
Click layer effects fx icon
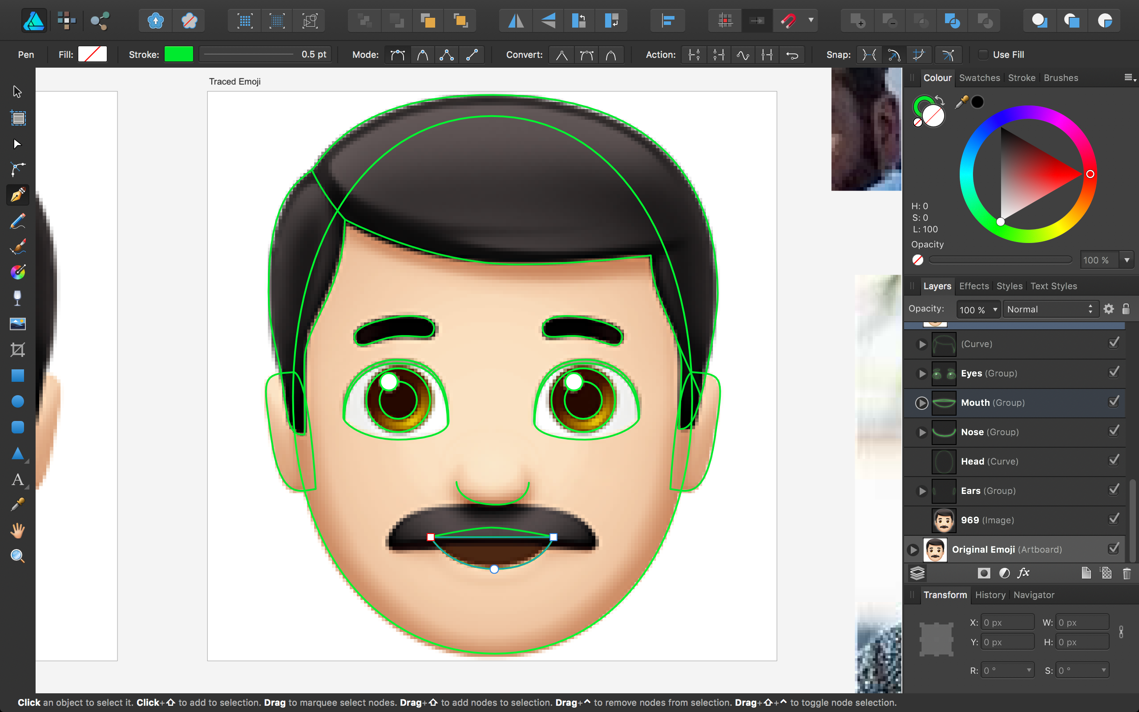point(1023,573)
